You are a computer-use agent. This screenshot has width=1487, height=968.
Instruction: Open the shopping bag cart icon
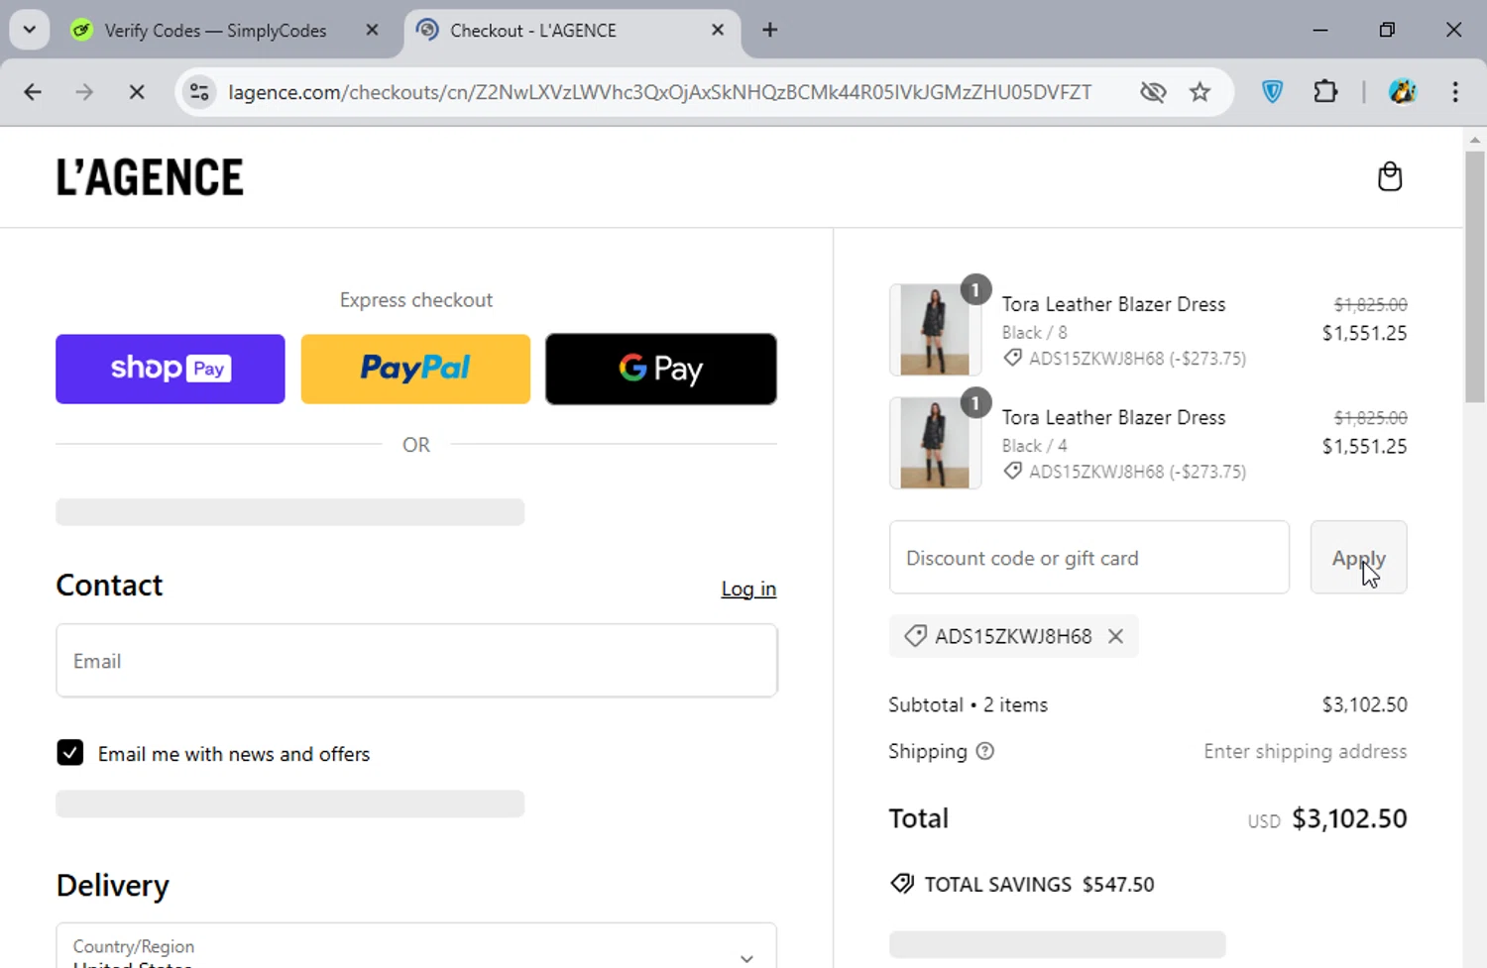(1390, 177)
